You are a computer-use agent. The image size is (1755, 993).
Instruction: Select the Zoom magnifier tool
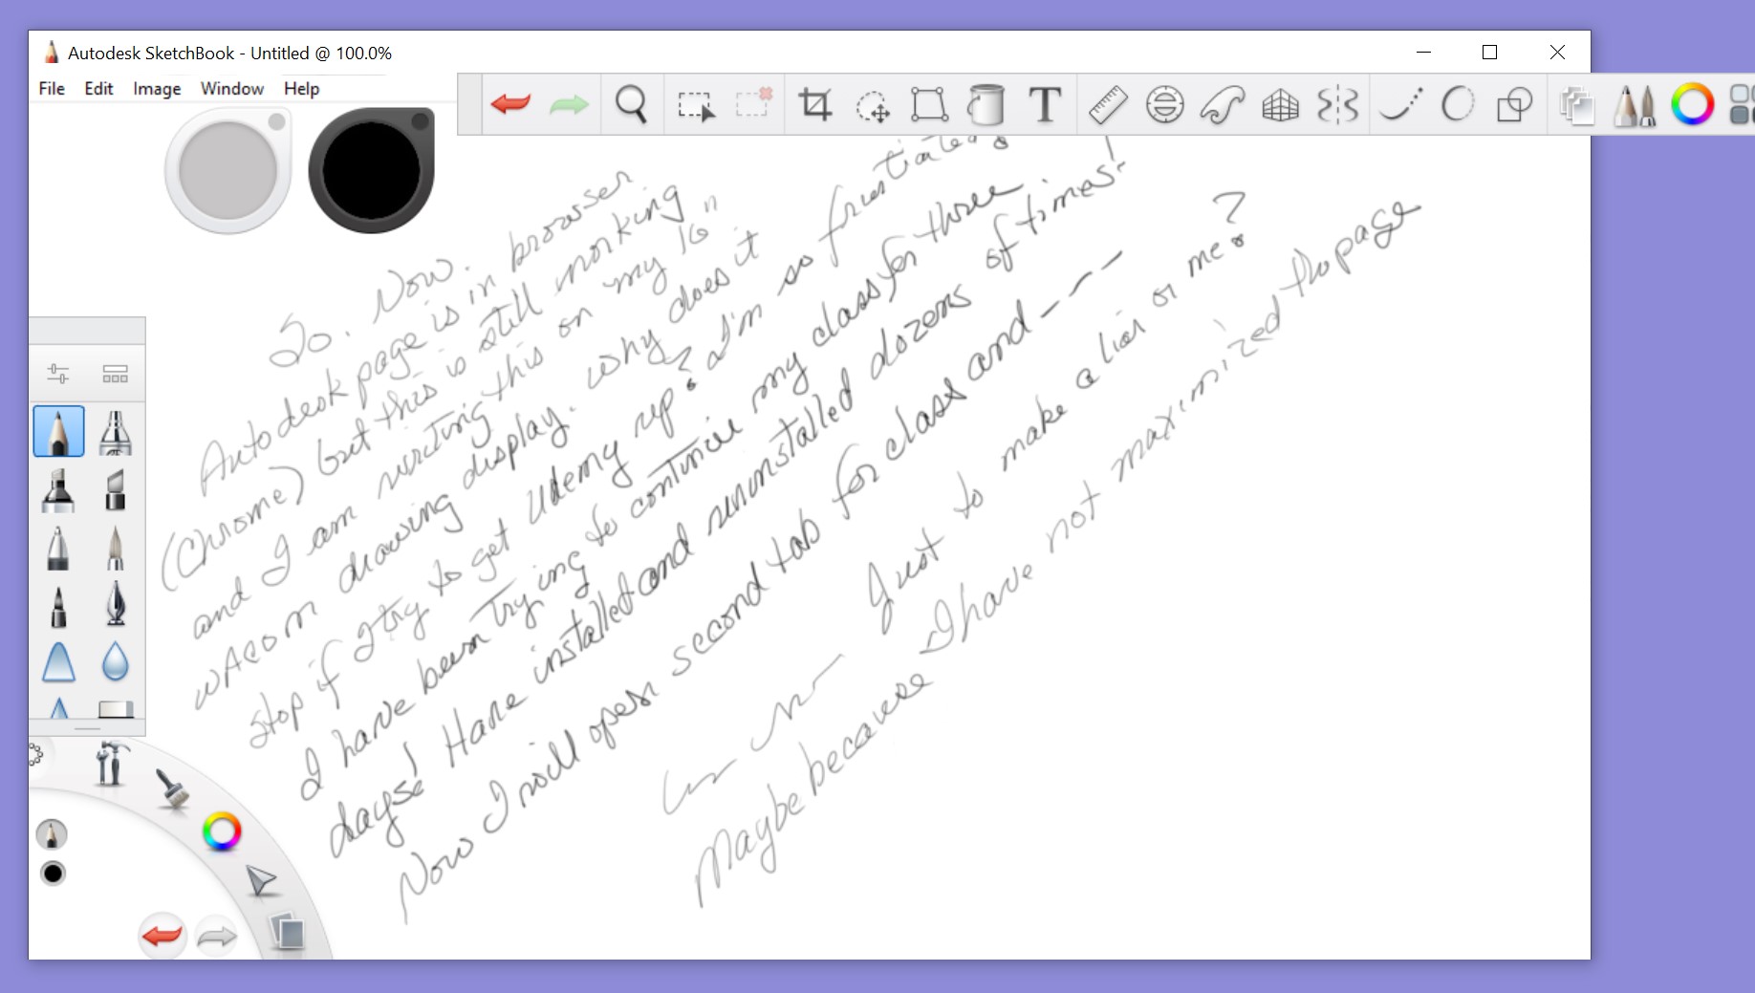pyautogui.click(x=631, y=104)
